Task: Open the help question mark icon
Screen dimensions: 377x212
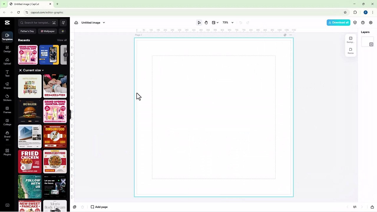Action: pyautogui.click(x=363, y=23)
